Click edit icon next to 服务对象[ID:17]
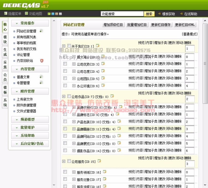This screenshot has height=188, width=208. pos(105,179)
